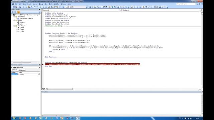214x120 pixels.
Task: Close the Properties panel
Action: [x=39, y=65]
